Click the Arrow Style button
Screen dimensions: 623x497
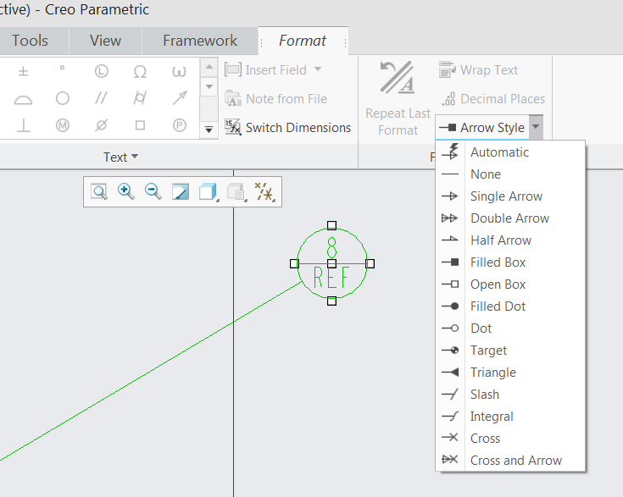pyautogui.click(x=482, y=128)
